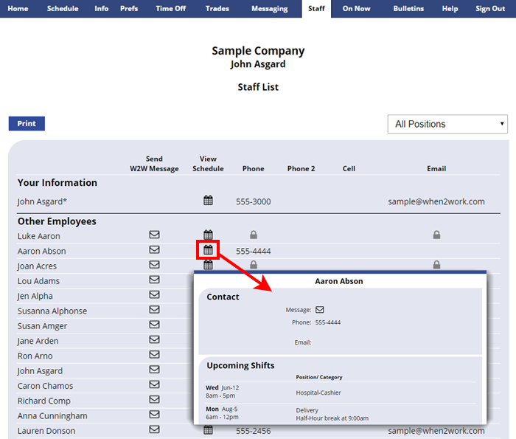
Task: Go to the Home tab
Action: [x=18, y=9]
